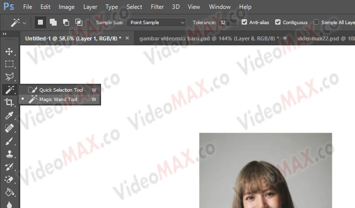Viewport: 355px width, 208px height.
Task: Open the 3D menu
Action: click(176, 7)
